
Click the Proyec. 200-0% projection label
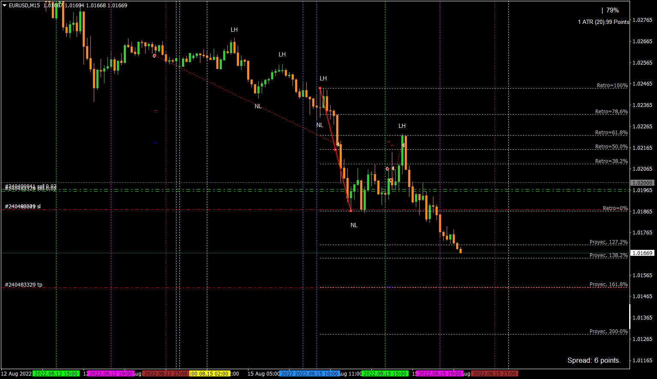tap(609, 332)
